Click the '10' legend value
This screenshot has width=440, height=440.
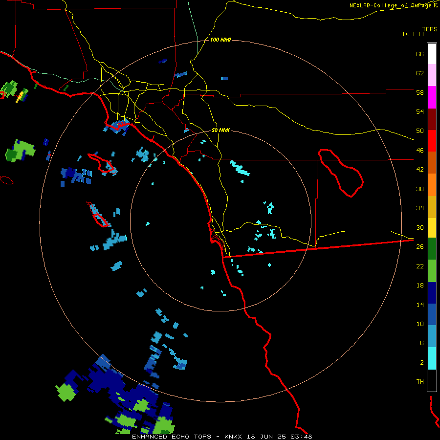click(420, 324)
